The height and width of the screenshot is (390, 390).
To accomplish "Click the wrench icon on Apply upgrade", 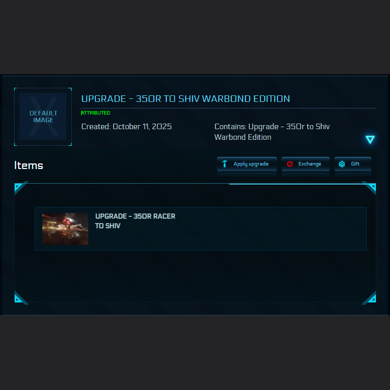I will [x=225, y=164].
